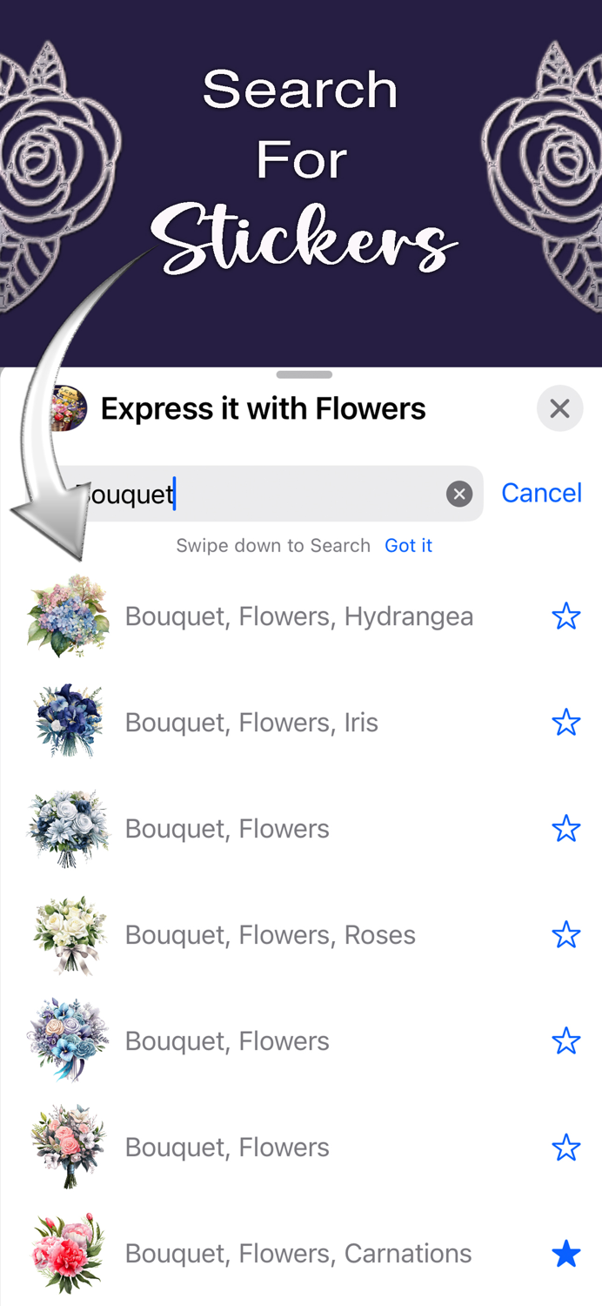Clear the search text with the x icon
Screen dimensions: 602x1306
(459, 494)
